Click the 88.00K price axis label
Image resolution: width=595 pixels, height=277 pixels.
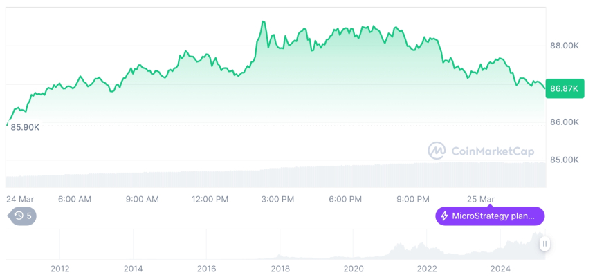564,46
